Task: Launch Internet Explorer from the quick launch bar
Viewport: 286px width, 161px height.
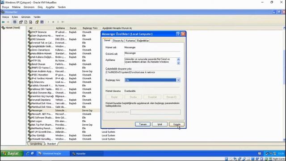Action: (x=28, y=153)
